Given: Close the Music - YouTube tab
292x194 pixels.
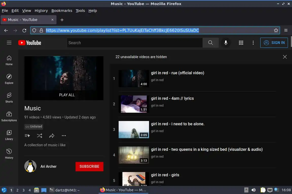Looking at the screenshot, I should (52, 20).
